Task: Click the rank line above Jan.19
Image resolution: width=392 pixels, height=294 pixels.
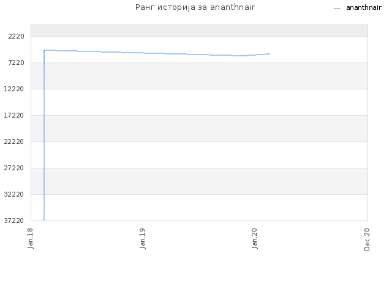Action: (143, 53)
